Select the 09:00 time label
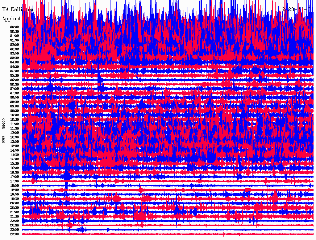The width and height of the screenshot is (316, 240). point(15,106)
